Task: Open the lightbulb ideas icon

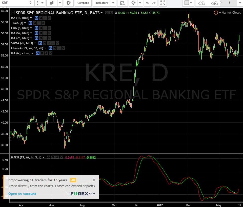Action: pyautogui.click(x=133, y=3)
